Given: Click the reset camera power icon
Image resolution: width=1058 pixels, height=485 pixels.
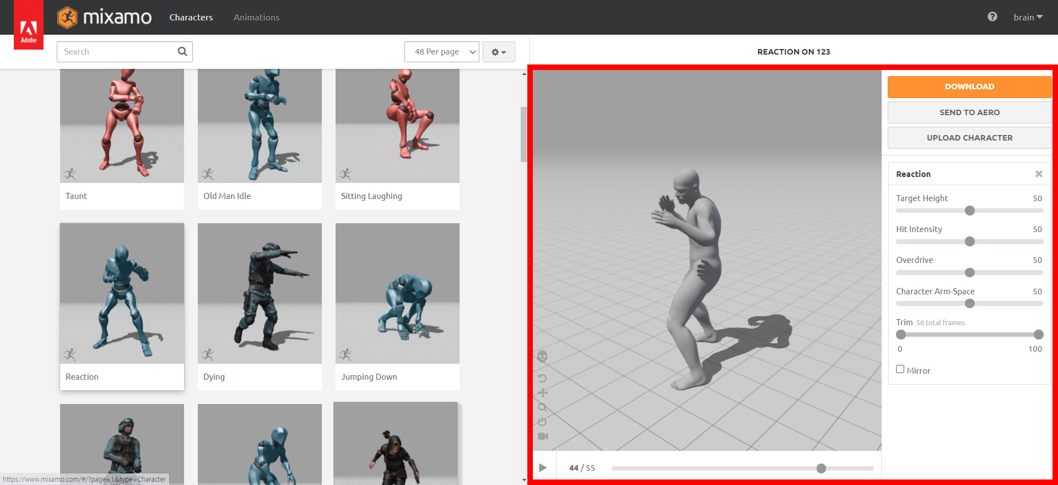Looking at the screenshot, I should coord(542,422).
